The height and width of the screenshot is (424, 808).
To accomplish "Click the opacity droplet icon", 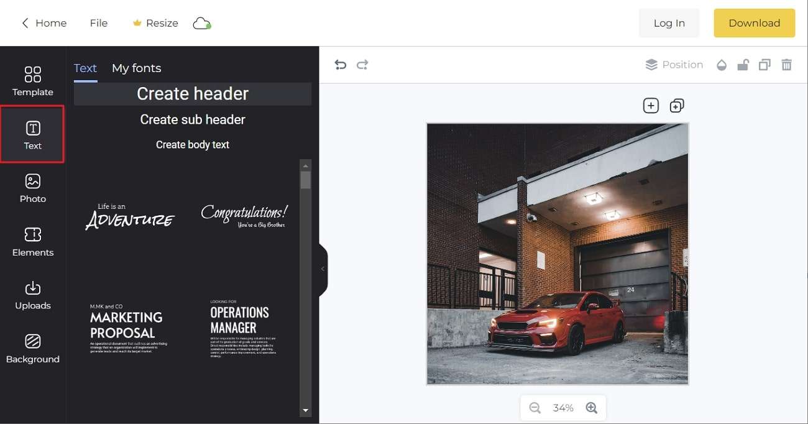I will pyautogui.click(x=722, y=65).
